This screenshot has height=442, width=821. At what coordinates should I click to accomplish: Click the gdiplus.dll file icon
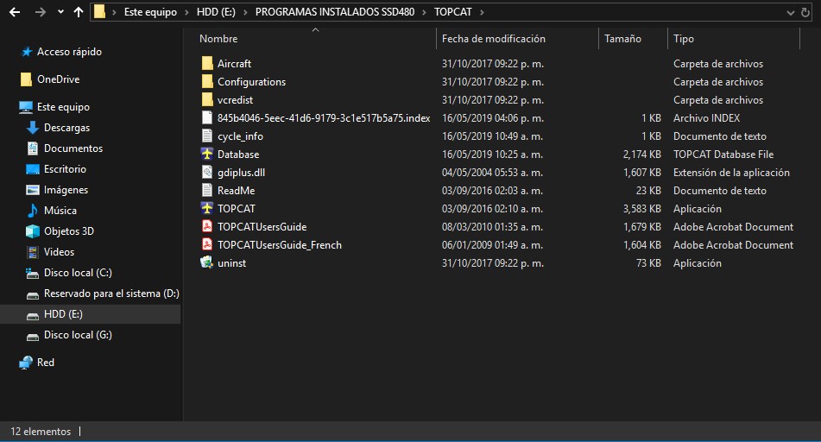(207, 173)
